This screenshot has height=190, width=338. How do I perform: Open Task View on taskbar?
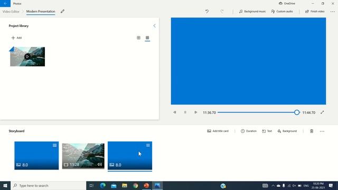91,185
